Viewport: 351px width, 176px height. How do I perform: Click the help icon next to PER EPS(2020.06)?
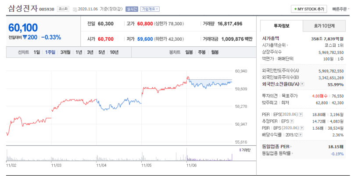tap(301, 115)
